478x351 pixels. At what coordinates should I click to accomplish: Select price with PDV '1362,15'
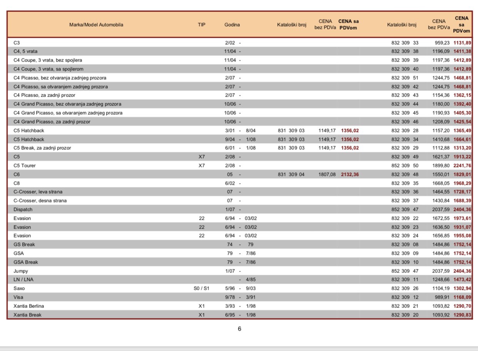463,95
